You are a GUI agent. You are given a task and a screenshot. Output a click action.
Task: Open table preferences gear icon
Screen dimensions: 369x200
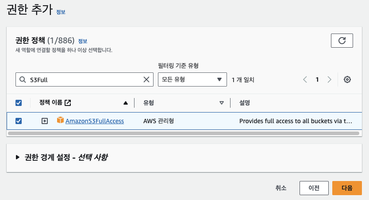[x=347, y=79]
